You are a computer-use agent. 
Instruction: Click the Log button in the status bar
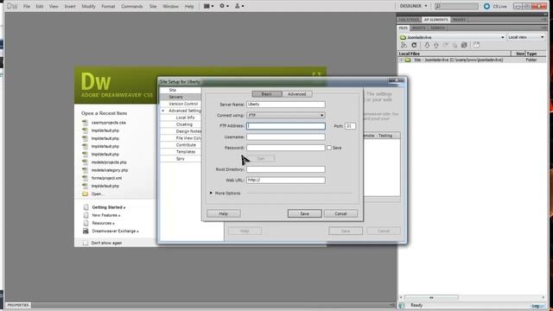tap(536, 306)
